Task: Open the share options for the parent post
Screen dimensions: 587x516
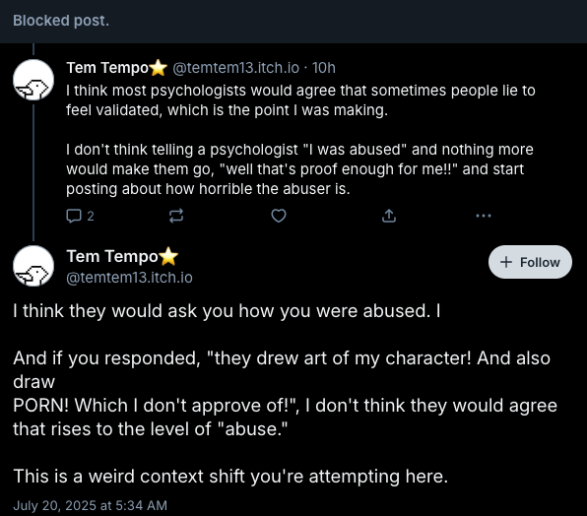Action: pyautogui.click(x=389, y=216)
